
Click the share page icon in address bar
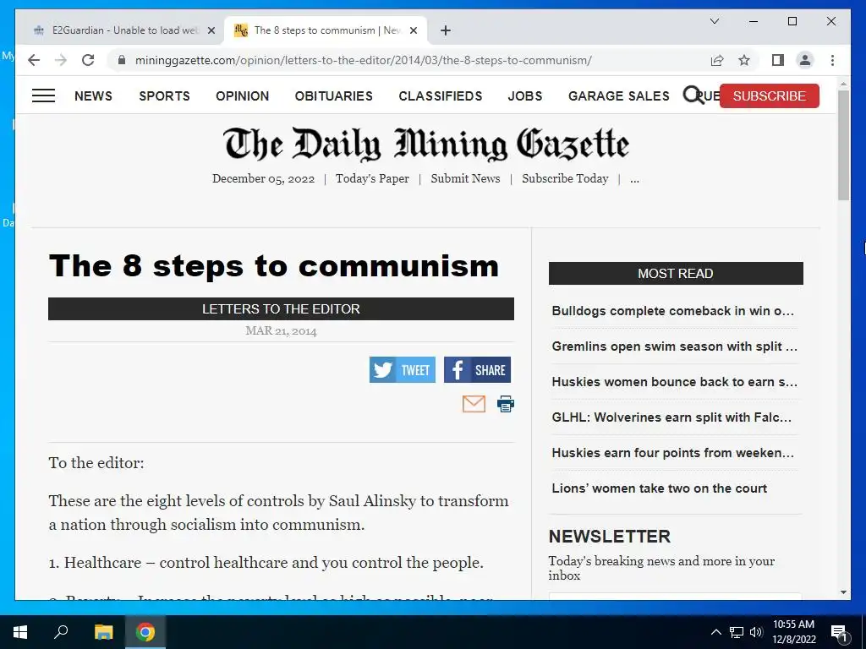pyautogui.click(x=717, y=60)
